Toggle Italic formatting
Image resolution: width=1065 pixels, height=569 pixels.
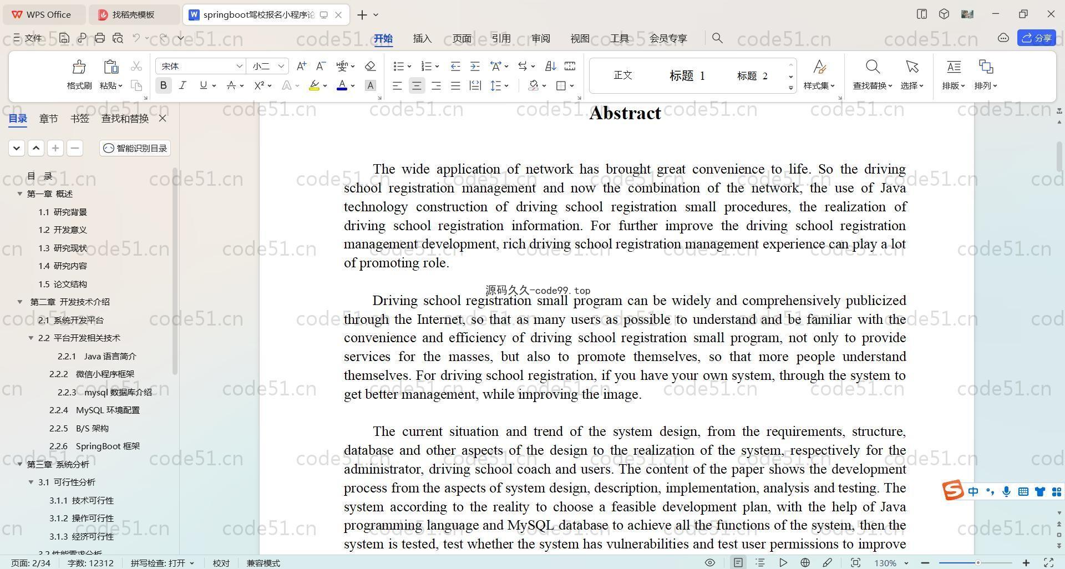182,85
